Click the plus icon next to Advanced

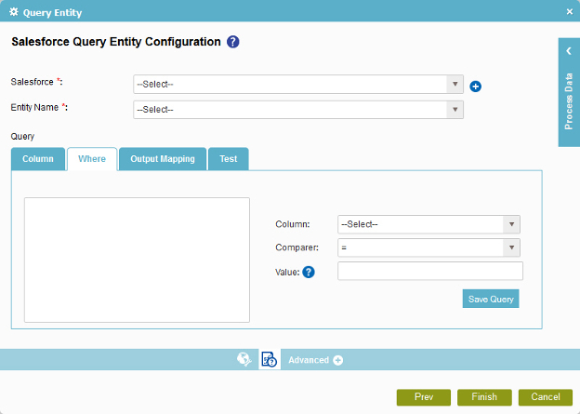(x=337, y=360)
